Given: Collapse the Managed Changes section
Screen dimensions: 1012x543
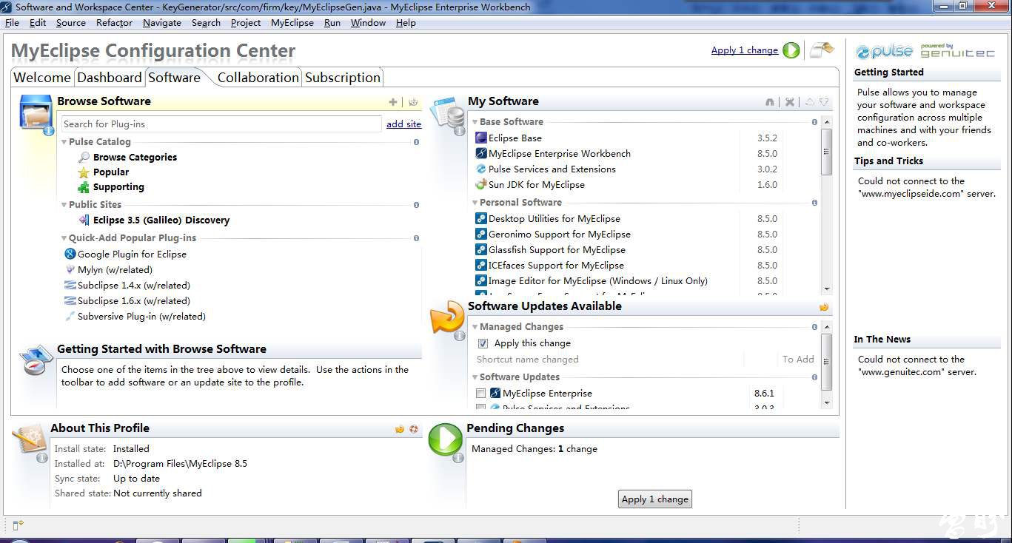Looking at the screenshot, I should [475, 327].
